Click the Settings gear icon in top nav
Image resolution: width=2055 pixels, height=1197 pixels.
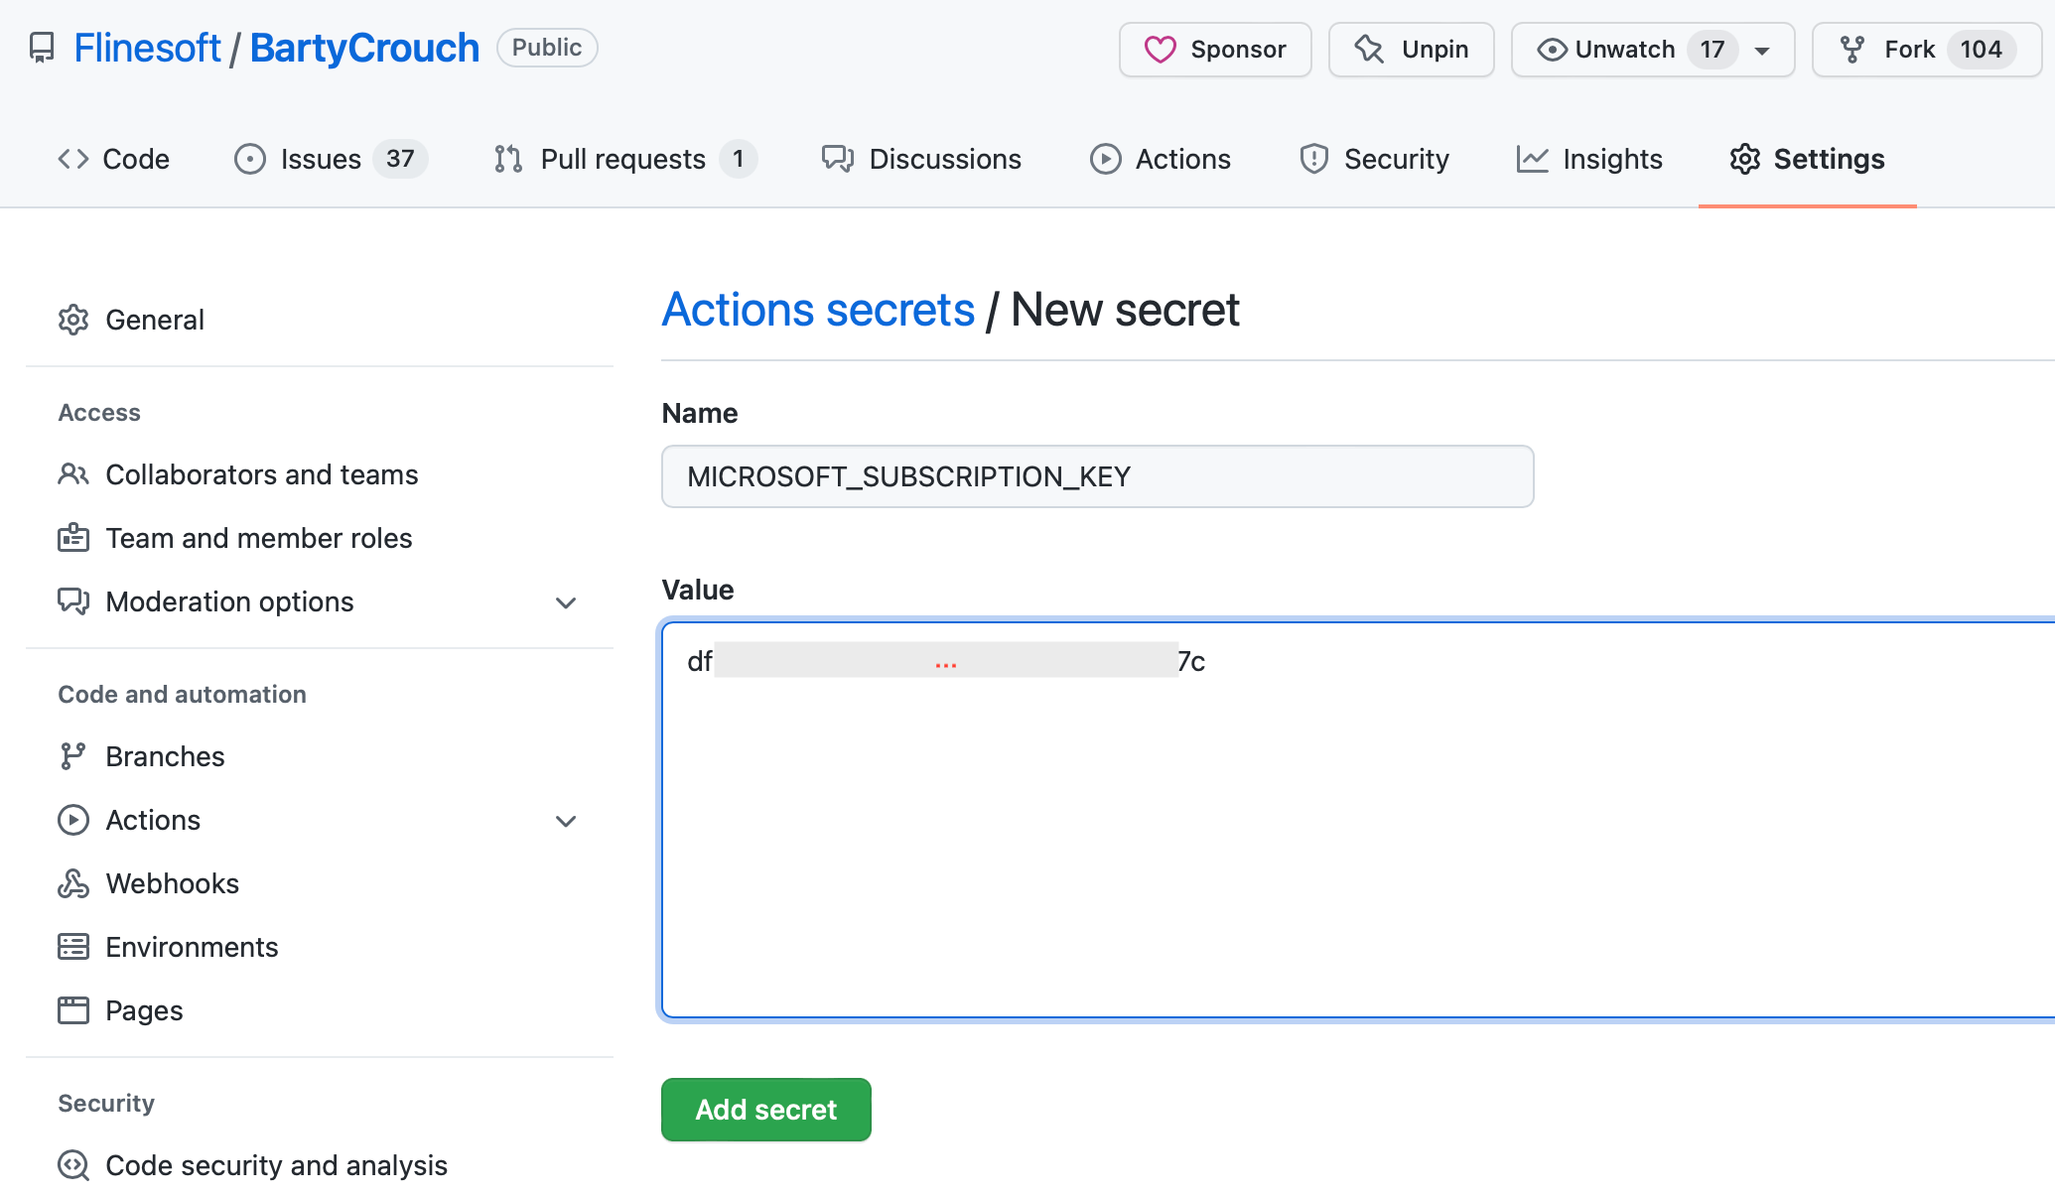[x=1745, y=159]
